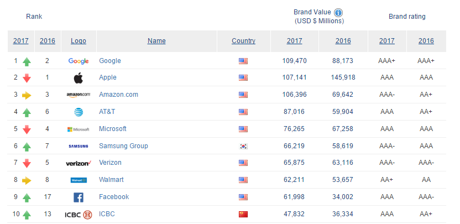Click the South Korea flag in Samsung Group's row
Screen dimensions: 460x224
click(243, 146)
